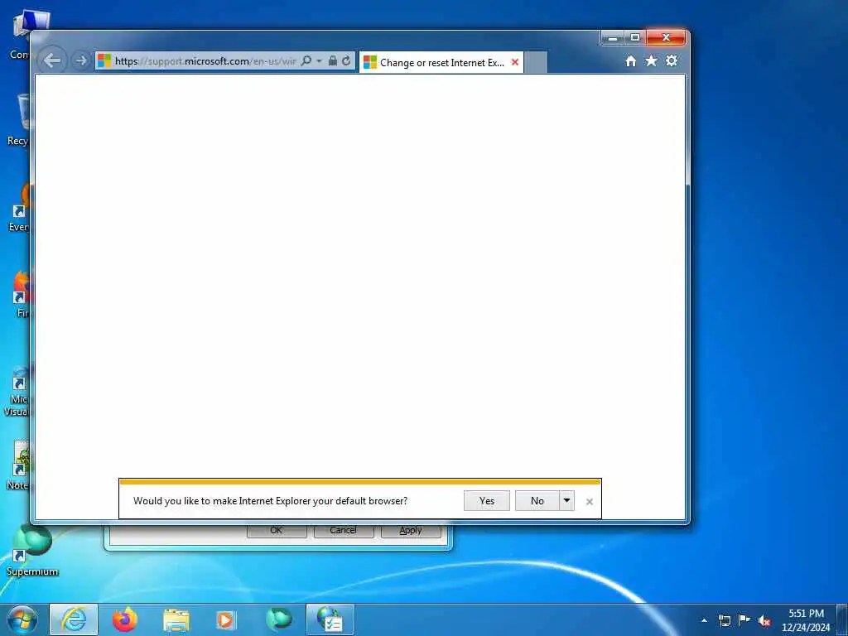The height and width of the screenshot is (636, 848).
Task: Click the Forward arrow button
Action: (x=81, y=60)
